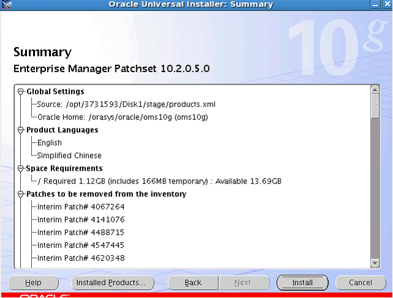Collapse Patches to be removed node

[x=21, y=194]
